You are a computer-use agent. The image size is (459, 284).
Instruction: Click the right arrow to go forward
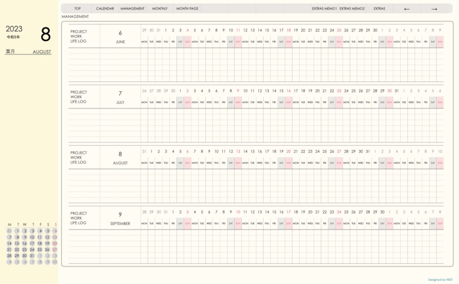click(434, 9)
